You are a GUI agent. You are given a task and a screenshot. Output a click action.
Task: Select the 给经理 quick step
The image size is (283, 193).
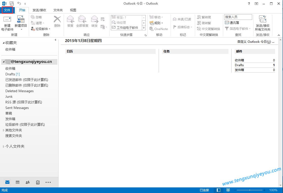click(x=127, y=22)
